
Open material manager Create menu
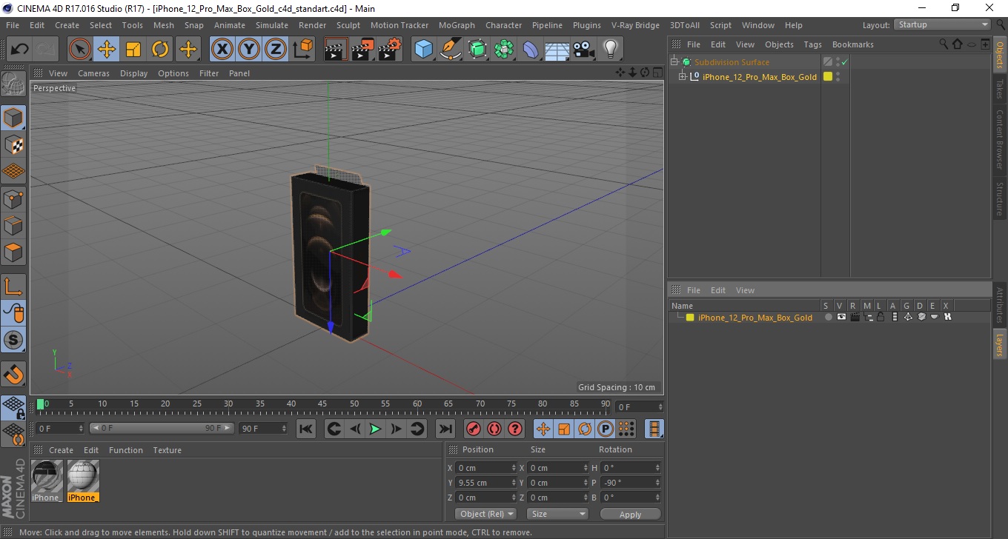(61, 450)
